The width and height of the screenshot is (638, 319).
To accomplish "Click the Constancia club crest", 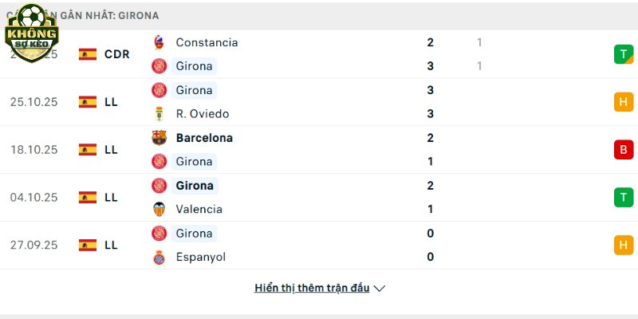I will pyautogui.click(x=159, y=42).
